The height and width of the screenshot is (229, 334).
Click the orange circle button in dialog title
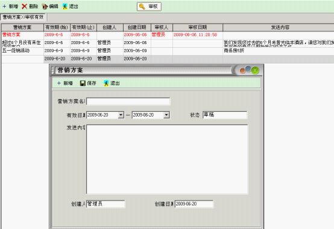pyautogui.click(x=242, y=71)
